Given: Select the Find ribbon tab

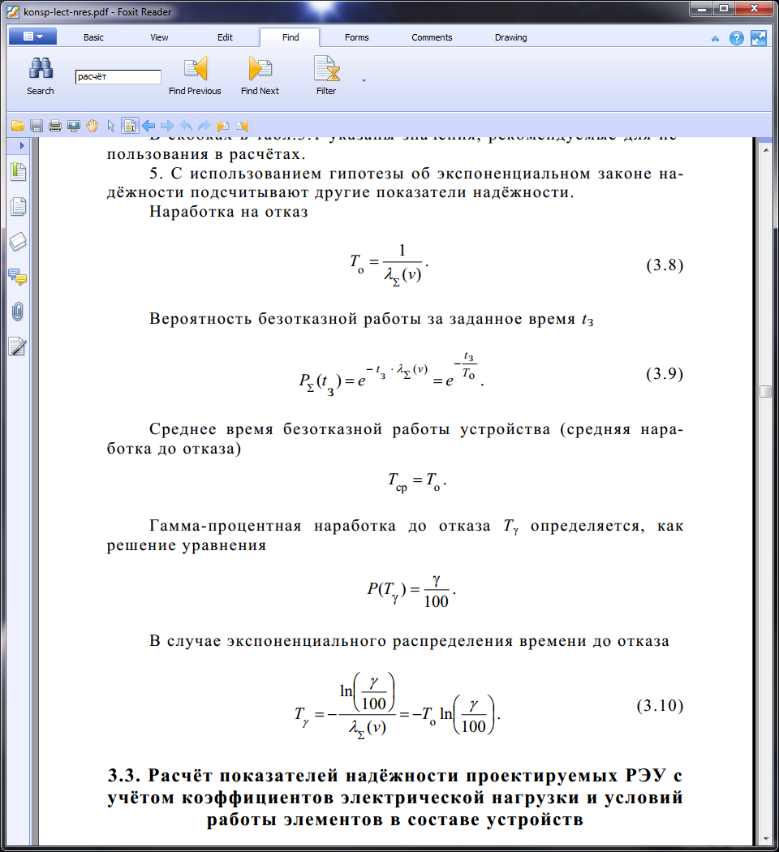Looking at the screenshot, I should (290, 37).
